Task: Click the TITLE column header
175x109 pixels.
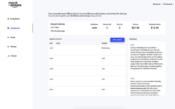Action: [x=58, y=43]
